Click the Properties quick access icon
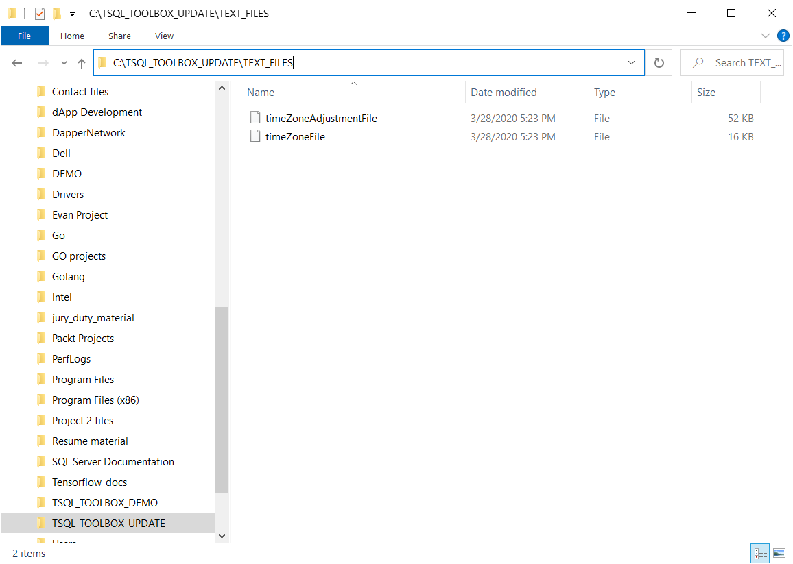 point(40,14)
